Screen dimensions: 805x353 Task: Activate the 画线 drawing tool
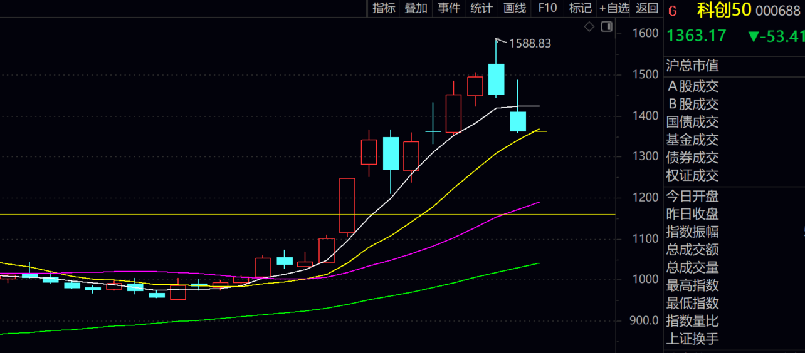point(514,8)
